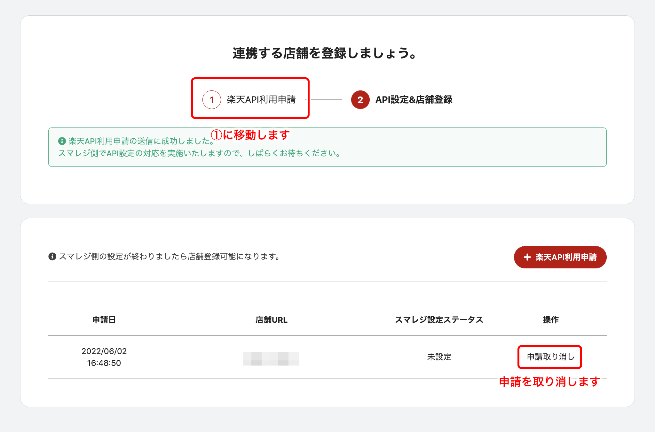Click the plus icon on 楽天API利用申請 button
The image size is (655, 432).
coord(527,257)
